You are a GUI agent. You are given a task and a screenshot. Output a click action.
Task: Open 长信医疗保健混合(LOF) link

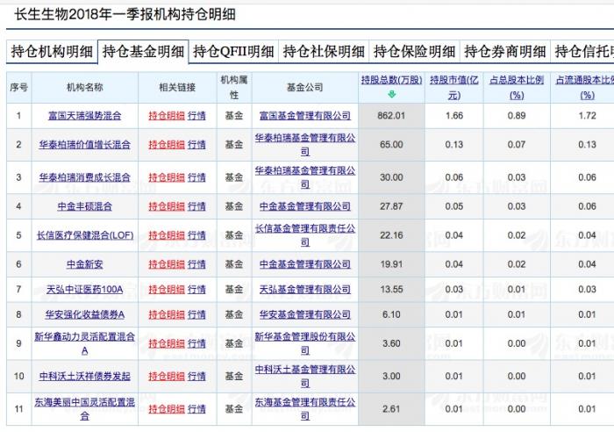[85, 235]
